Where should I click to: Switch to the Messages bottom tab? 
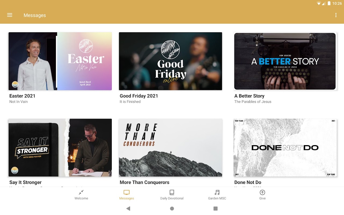click(127, 195)
